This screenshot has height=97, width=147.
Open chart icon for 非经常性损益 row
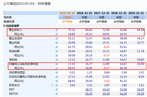pyautogui.click(x=56, y=73)
